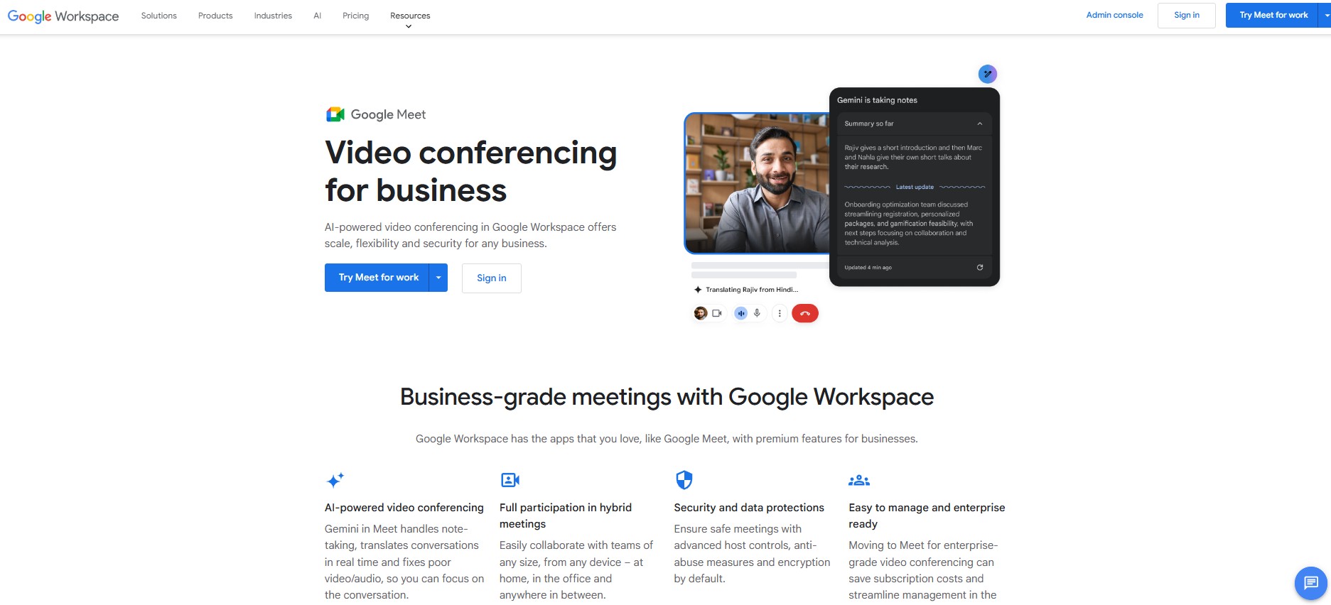Click the AI-powered video conferencing heading
Viewport: 1331px width, 605px height.
tap(404, 508)
